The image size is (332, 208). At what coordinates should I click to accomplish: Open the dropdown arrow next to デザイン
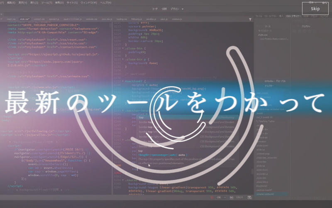(x=183, y=9)
